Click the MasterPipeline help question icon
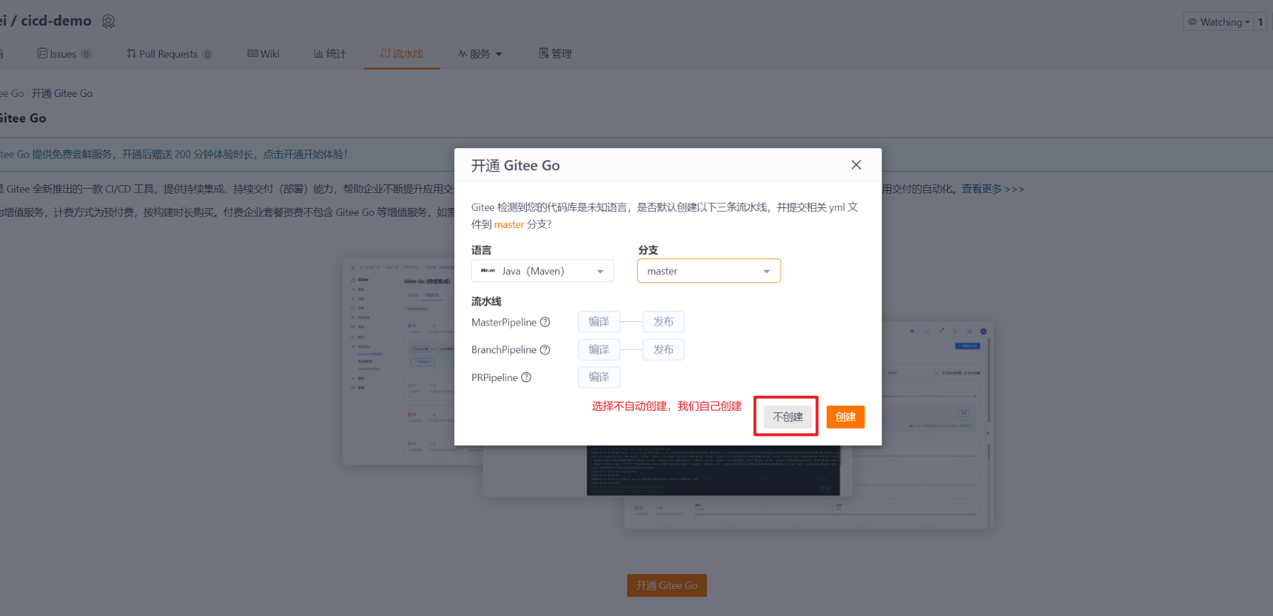This screenshot has width=1273, height=616. point(545,322)
